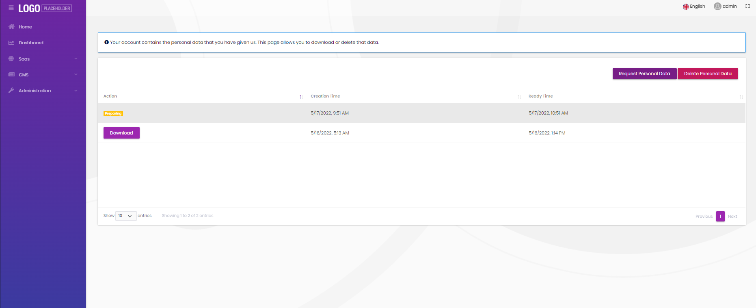This screenshot has height=308, width=756.
Task: Click Delete Personal Data button
Action: click(x=708, y=74)
